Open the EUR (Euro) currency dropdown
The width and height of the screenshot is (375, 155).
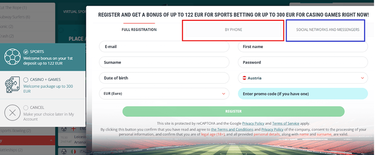pyautogui.click(x=164, y=93)
